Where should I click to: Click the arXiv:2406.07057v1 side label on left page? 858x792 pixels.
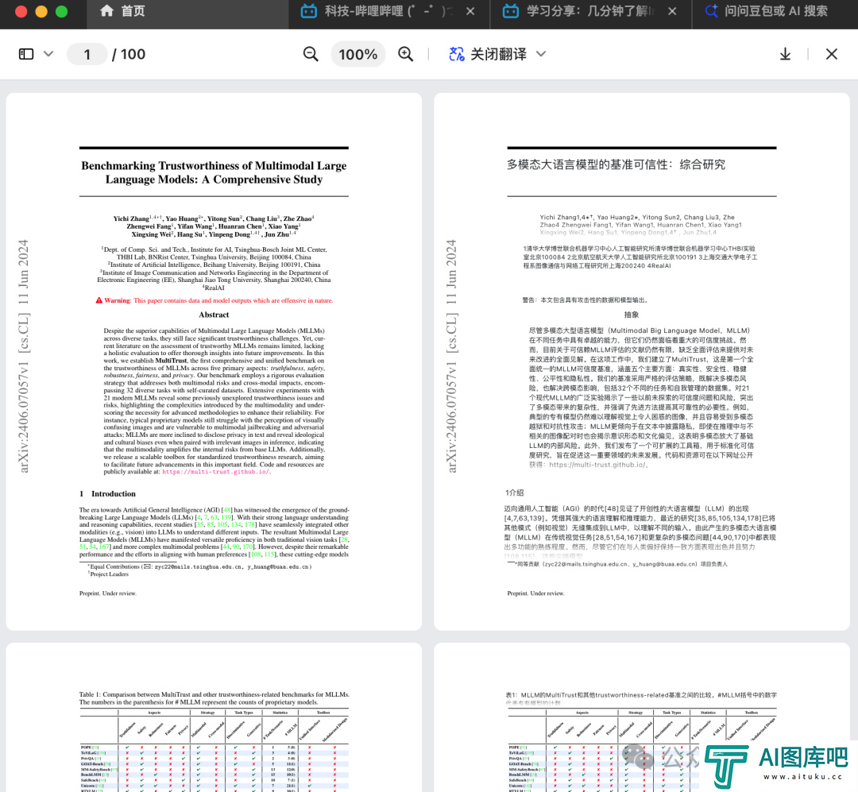tap(23, 356)
